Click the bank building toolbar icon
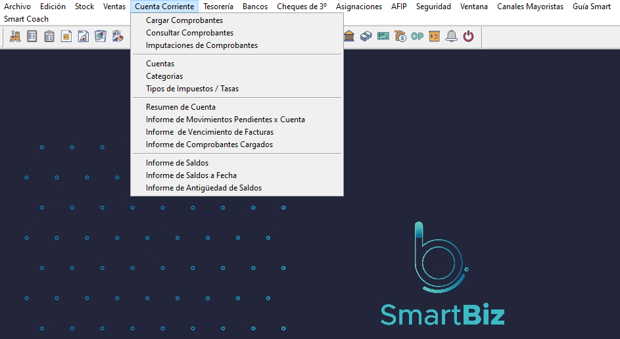The height and width of the screenshot is (339, 620). coord(349,37)
